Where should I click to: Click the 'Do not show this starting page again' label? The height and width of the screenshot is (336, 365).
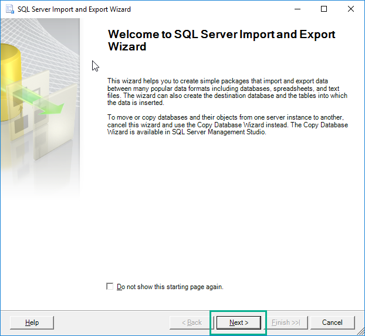170,287
